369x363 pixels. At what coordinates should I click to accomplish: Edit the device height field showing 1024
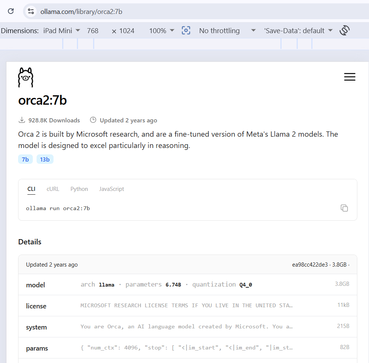(127, 31)
